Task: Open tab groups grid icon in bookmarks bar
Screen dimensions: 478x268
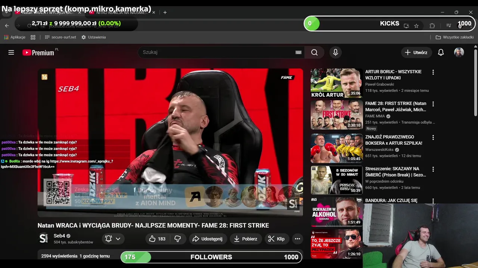Action: 33,37
